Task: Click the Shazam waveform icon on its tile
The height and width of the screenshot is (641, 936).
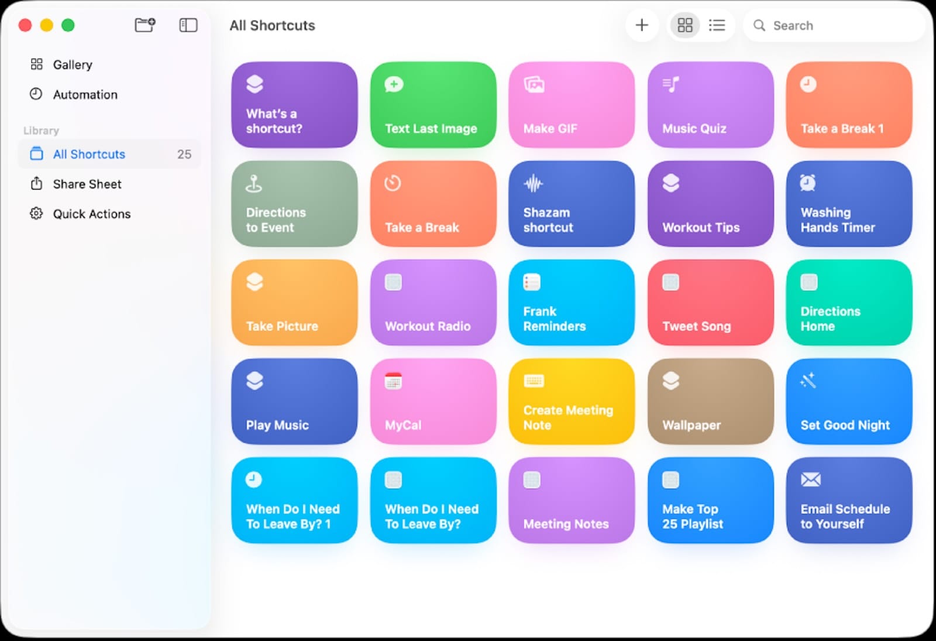Action: (532, 182)
